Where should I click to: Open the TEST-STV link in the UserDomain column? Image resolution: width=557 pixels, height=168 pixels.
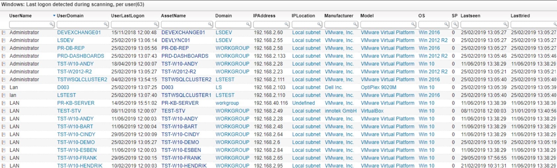(69, 111)
